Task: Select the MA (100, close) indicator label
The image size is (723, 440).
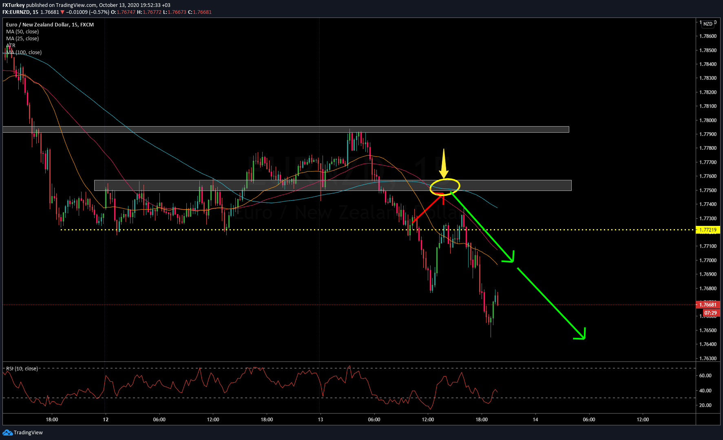Action: pos(24,52)
